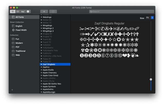Expand the Apple Chancery family

(41, 73)
